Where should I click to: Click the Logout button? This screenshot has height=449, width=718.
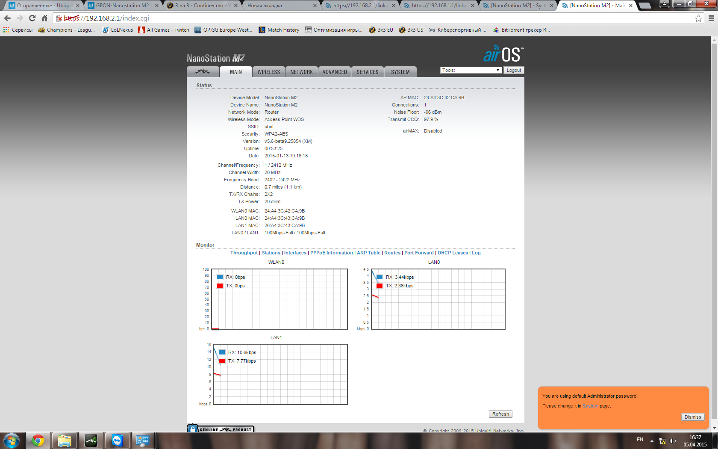tap(514, 70)
